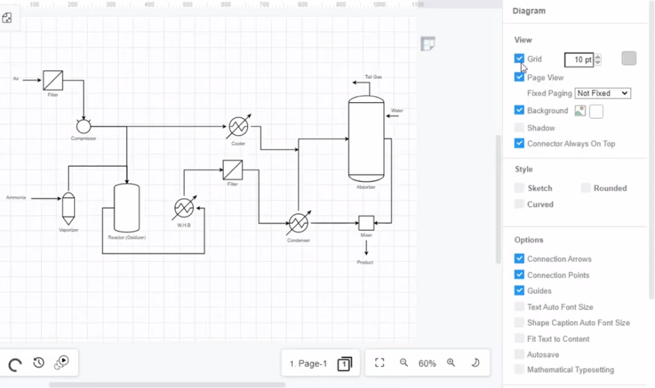Enable Sketch style checkbox

click(x=519, y=187)
